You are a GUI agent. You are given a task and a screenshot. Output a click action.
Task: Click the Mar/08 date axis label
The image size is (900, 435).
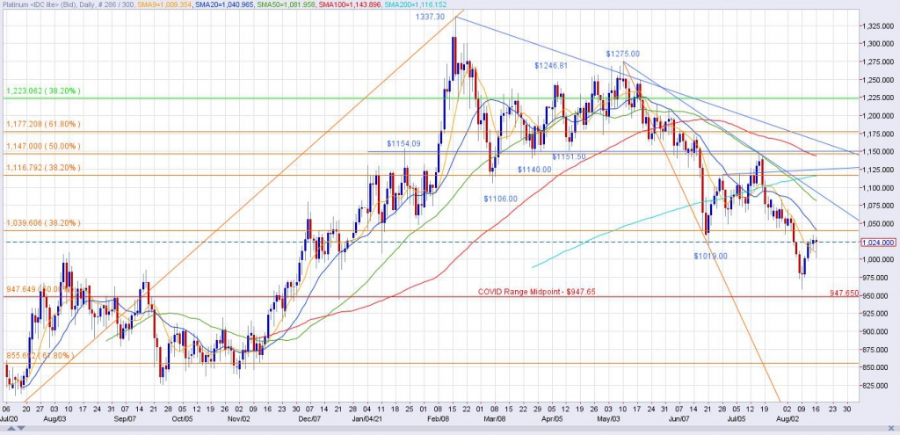(494, 419)
